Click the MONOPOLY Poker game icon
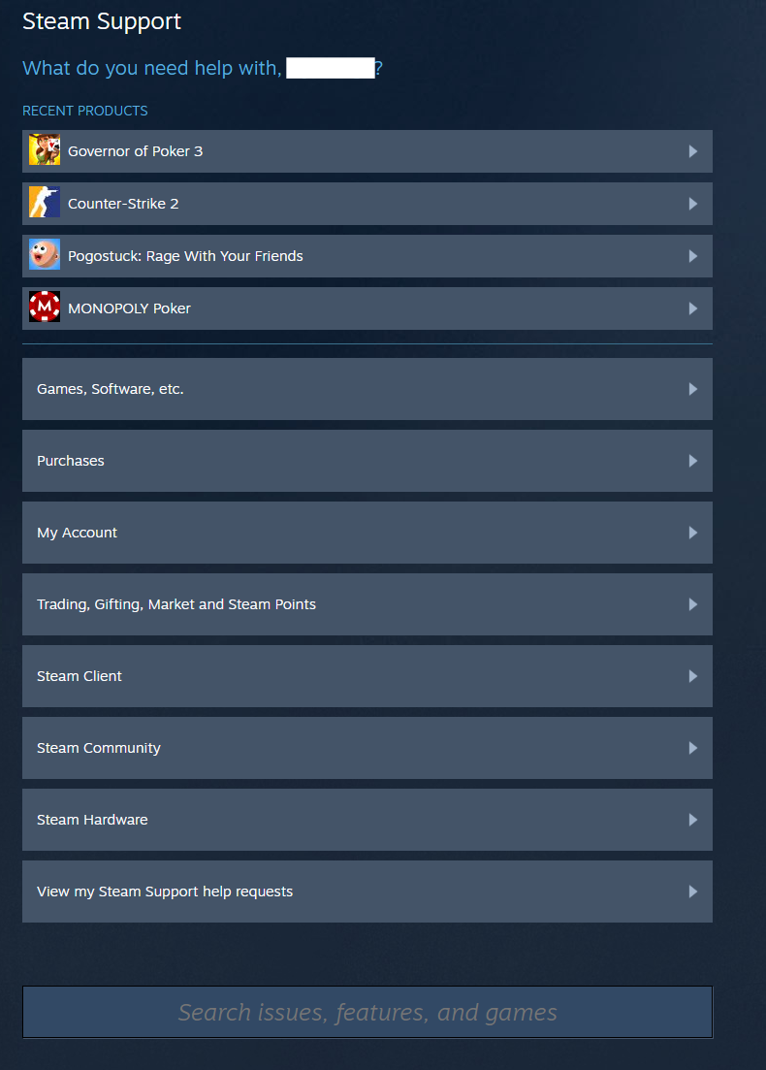Viewport: 766px width, 1070px height. coord(44,308)
